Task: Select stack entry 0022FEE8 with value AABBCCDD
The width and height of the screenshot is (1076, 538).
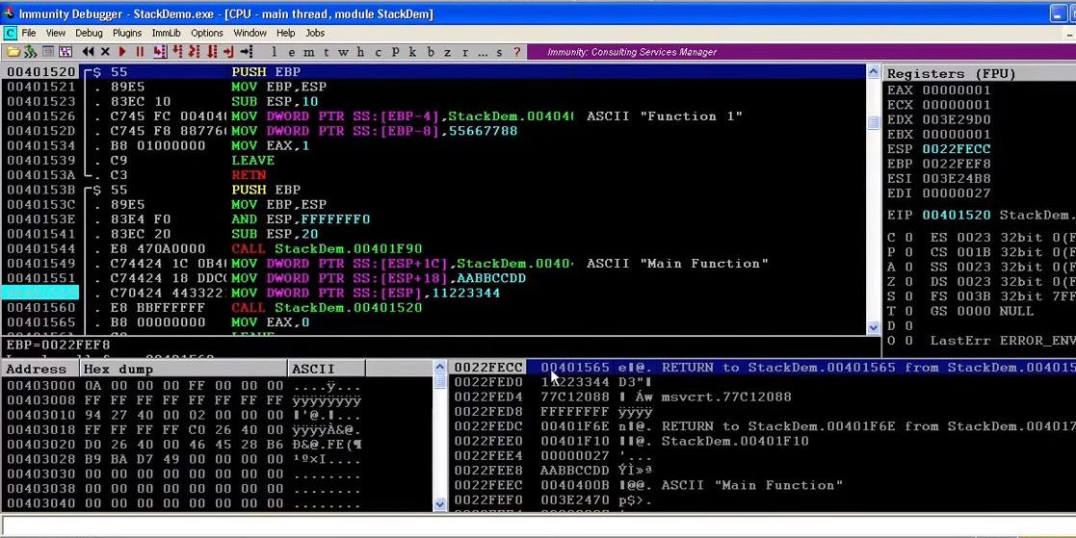Action: [763, 471]
